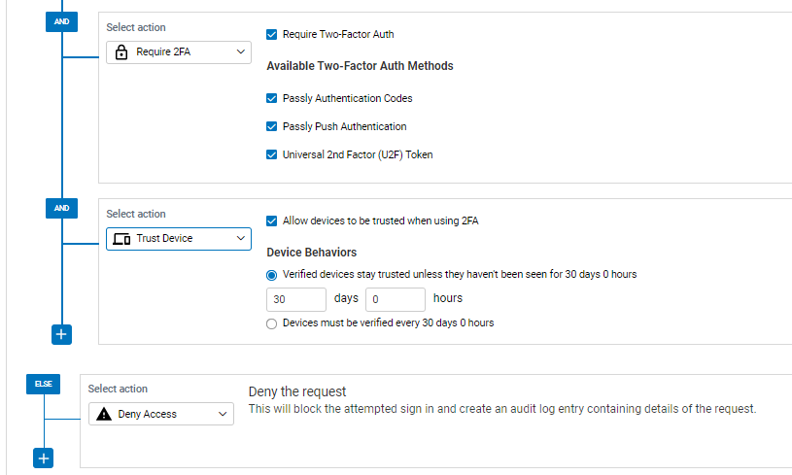Screen dimensions: 792x475
Task: Toggle Passly Authentication Codes checkbox
Action: [272, 98]
